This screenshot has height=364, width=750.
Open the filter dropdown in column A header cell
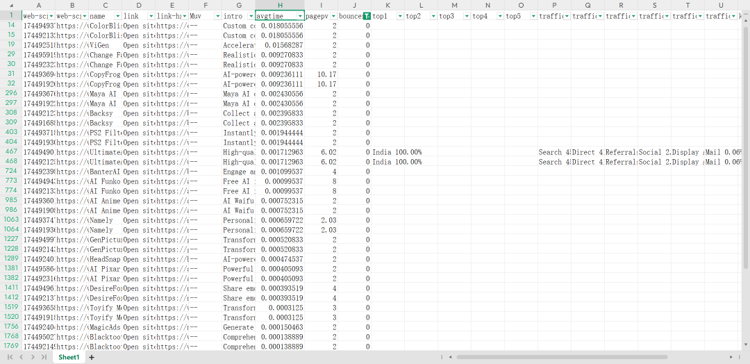click(x=51, y=16)
